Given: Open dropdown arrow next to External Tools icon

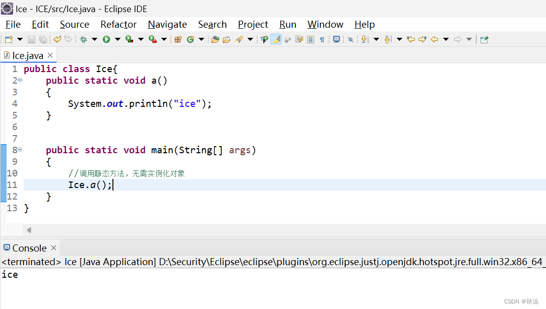Looking at the screenshot, I should pos(164,39).
